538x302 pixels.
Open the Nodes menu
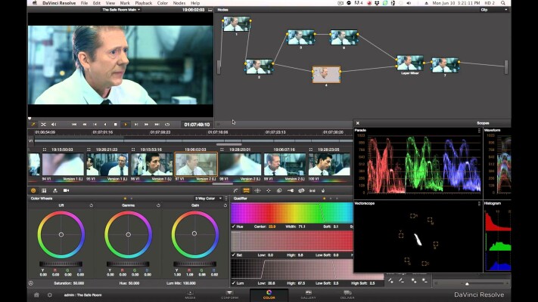click(179, 3)
